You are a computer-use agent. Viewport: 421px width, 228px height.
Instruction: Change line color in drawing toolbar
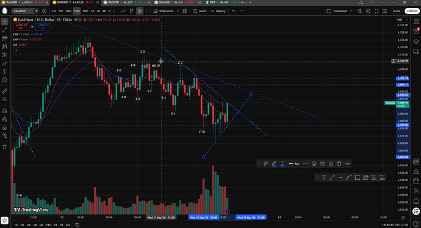(x=274, y=163)
